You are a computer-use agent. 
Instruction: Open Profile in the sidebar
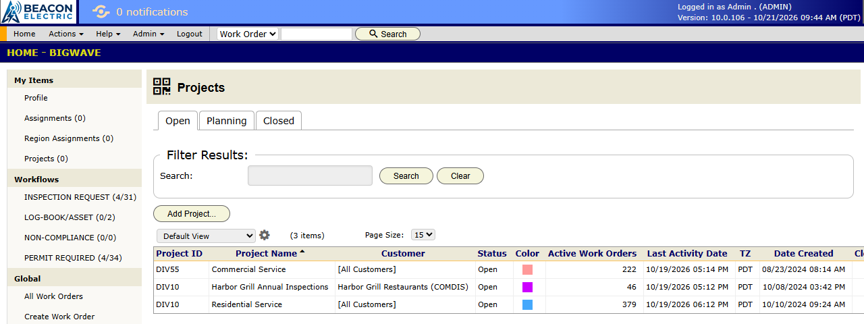point(36,98)
